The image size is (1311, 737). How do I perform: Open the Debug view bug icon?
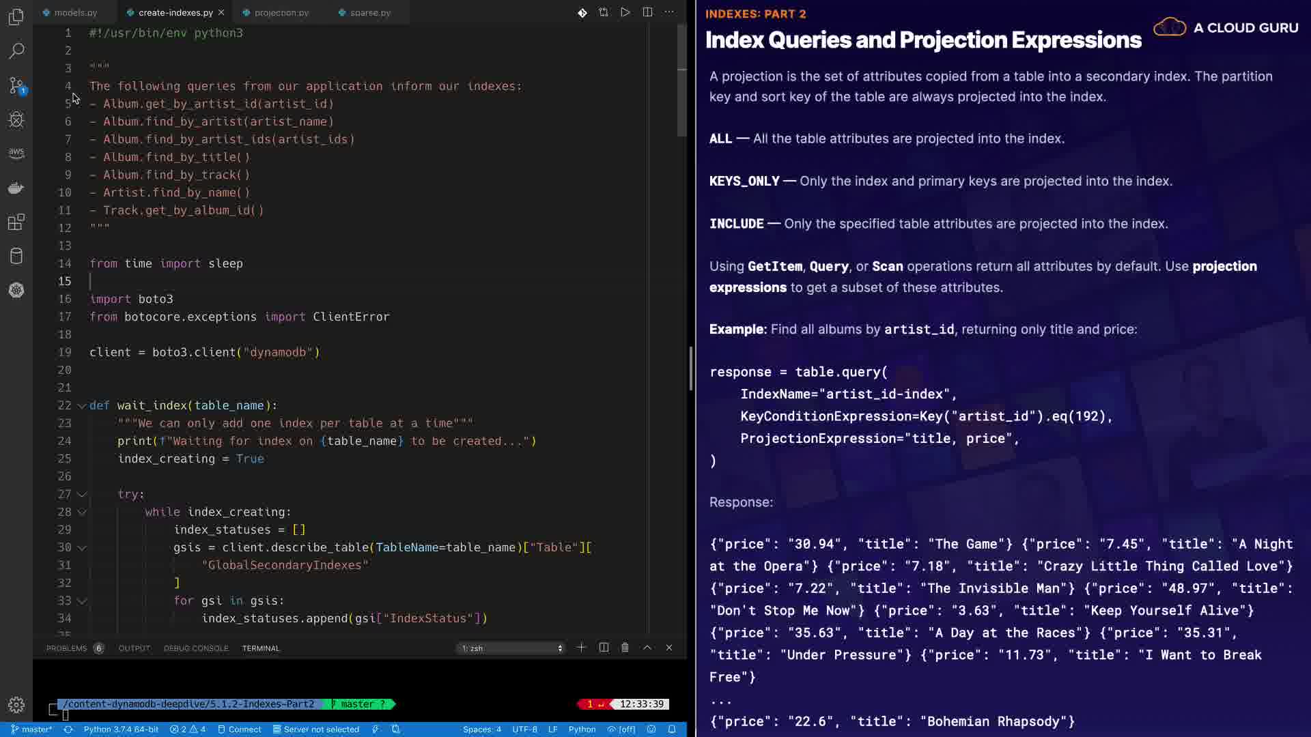click(16, 119)
